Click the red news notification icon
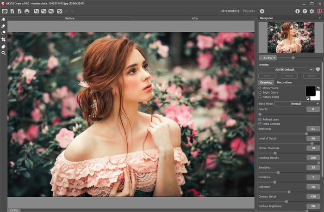Viewport: 324px width, 212px height. [319, 11]
